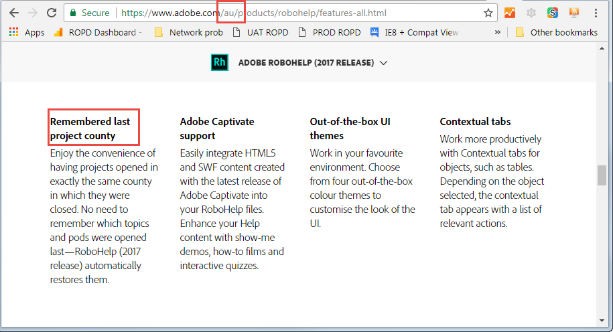Click the Rh RoboHelp product logo
This screenshot has width=613, height=332.
point(220,62)
